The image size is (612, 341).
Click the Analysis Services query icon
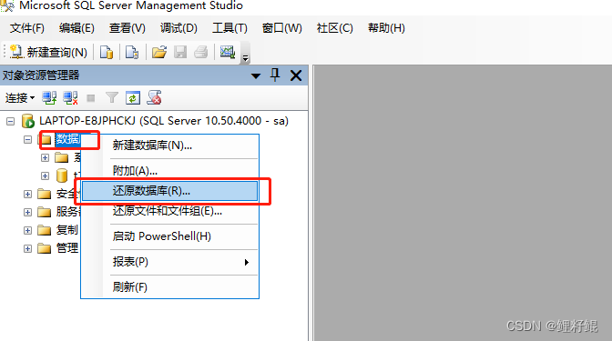(132, 52)
